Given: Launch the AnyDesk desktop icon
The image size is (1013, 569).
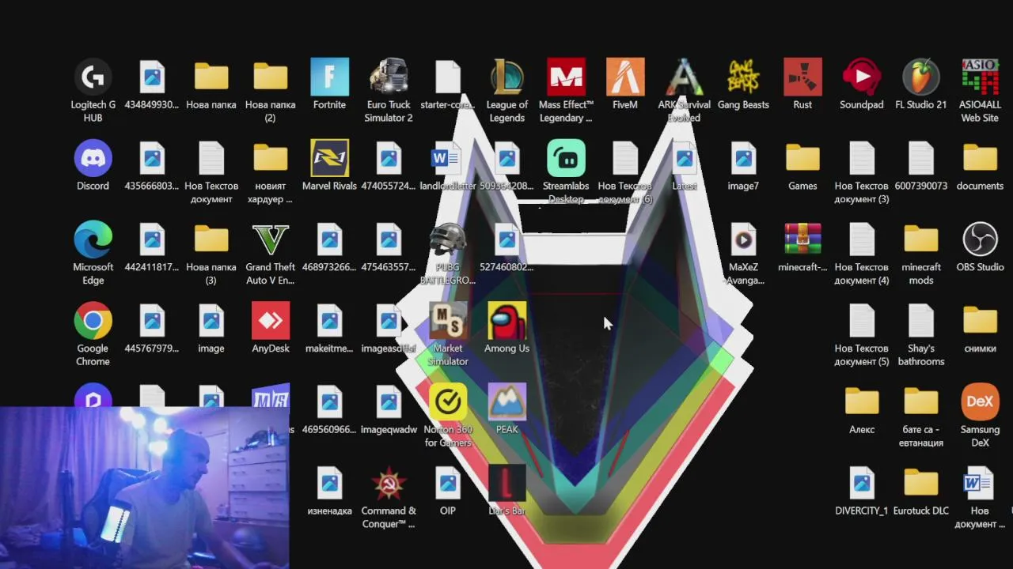Looking at the screenshot, I should [271, 328].
